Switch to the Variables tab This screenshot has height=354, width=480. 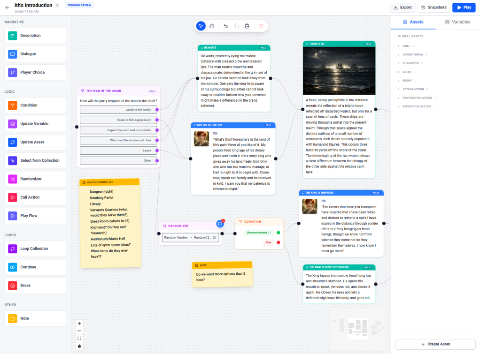pos(458,22)
